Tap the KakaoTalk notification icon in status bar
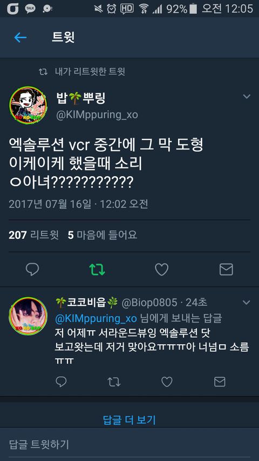 [x=30, y=9]
